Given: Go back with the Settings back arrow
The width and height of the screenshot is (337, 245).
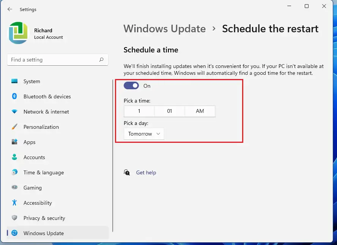Looking at the screenshot, I should pos(9,9).
